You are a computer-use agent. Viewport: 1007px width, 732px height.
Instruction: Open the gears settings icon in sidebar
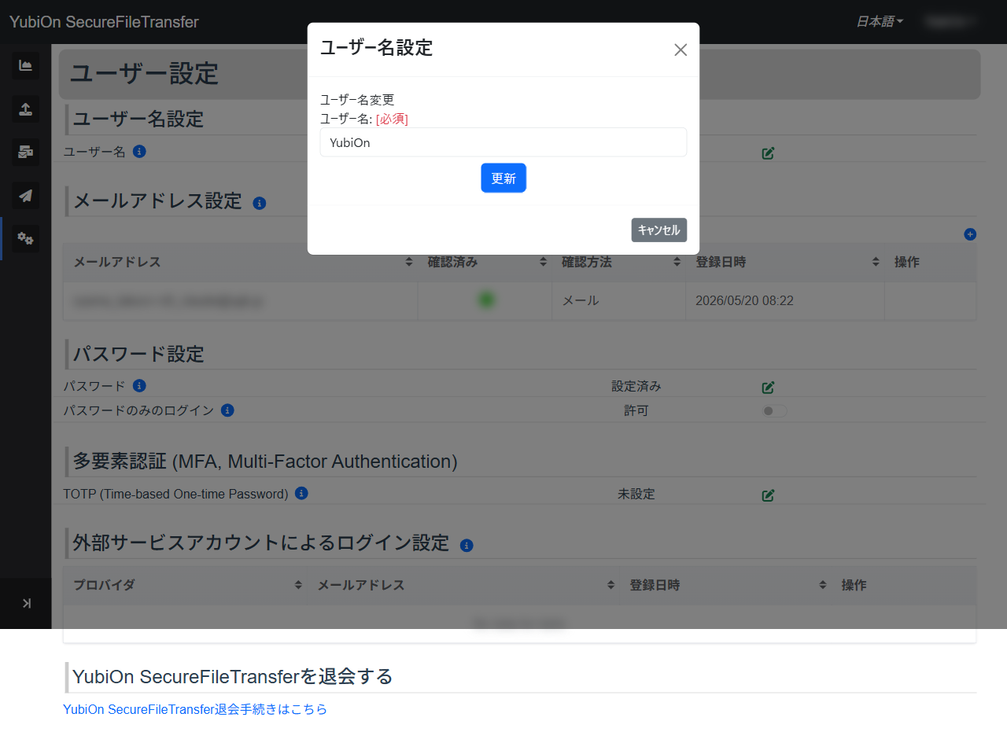pos(25,238)
